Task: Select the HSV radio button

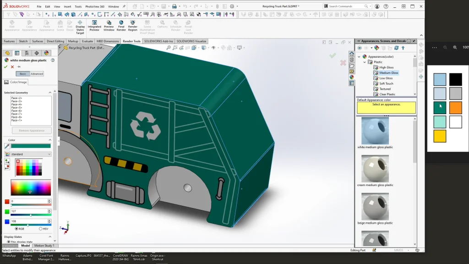Action: point(41,229)
